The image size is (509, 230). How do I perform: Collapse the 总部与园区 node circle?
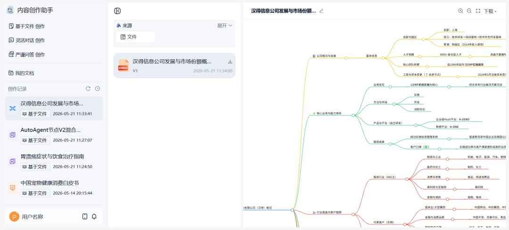[423, 39]
